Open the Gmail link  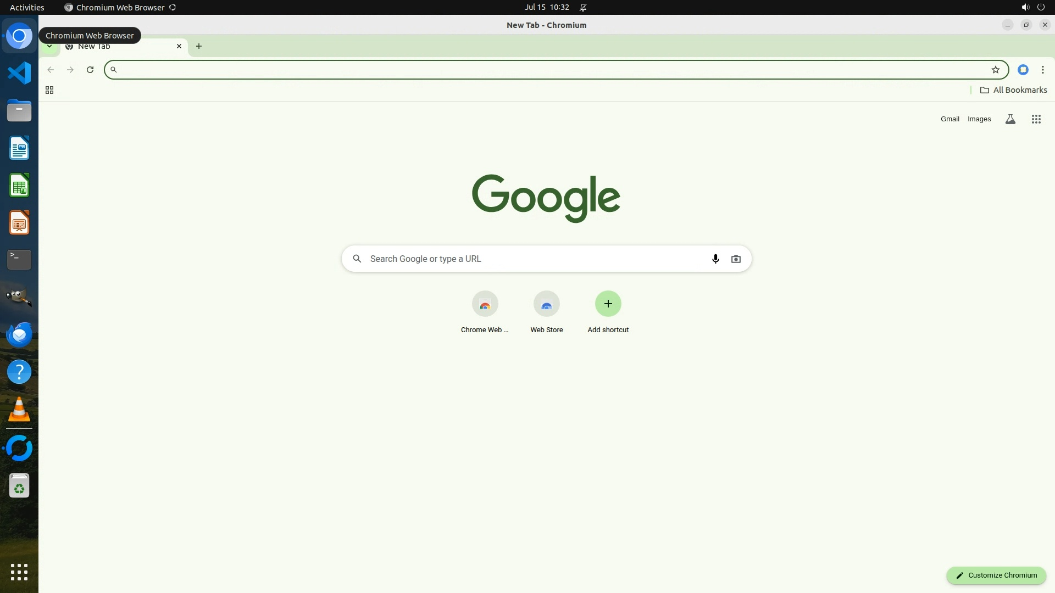[949, 119]
